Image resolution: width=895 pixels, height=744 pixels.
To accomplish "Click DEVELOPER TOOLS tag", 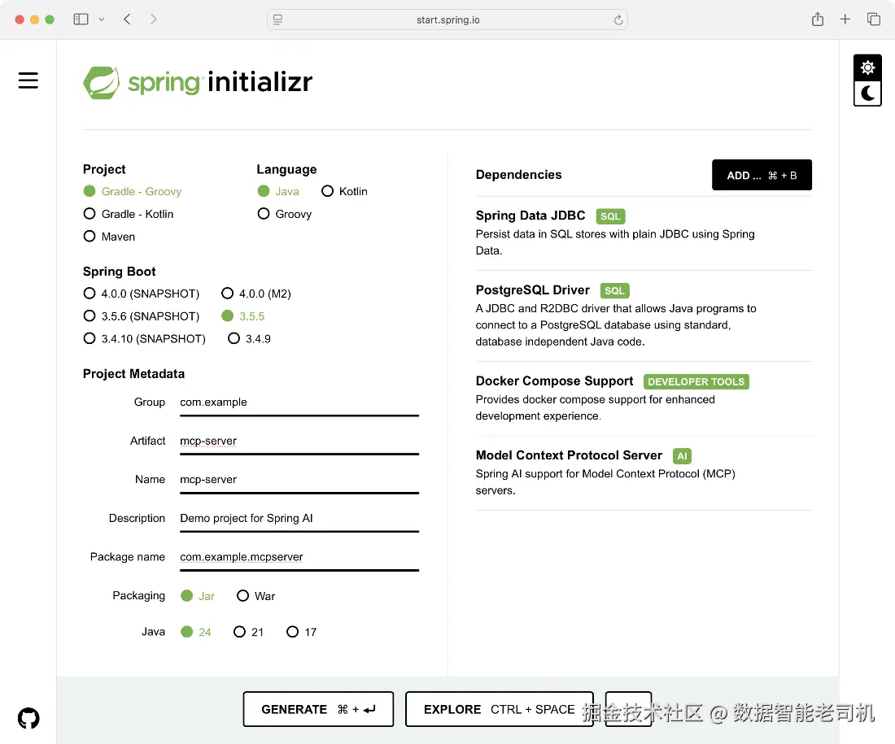I will [696, 381].
